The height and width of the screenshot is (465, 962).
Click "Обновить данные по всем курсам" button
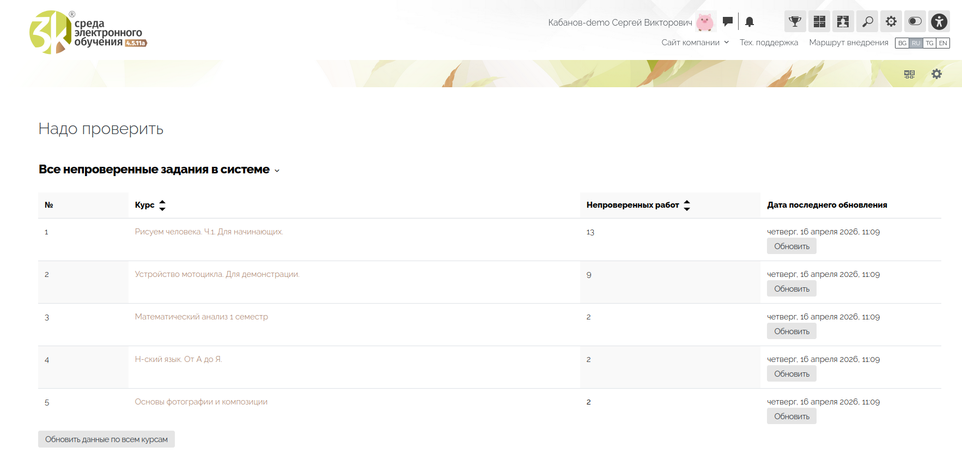[x=106, y=439]
